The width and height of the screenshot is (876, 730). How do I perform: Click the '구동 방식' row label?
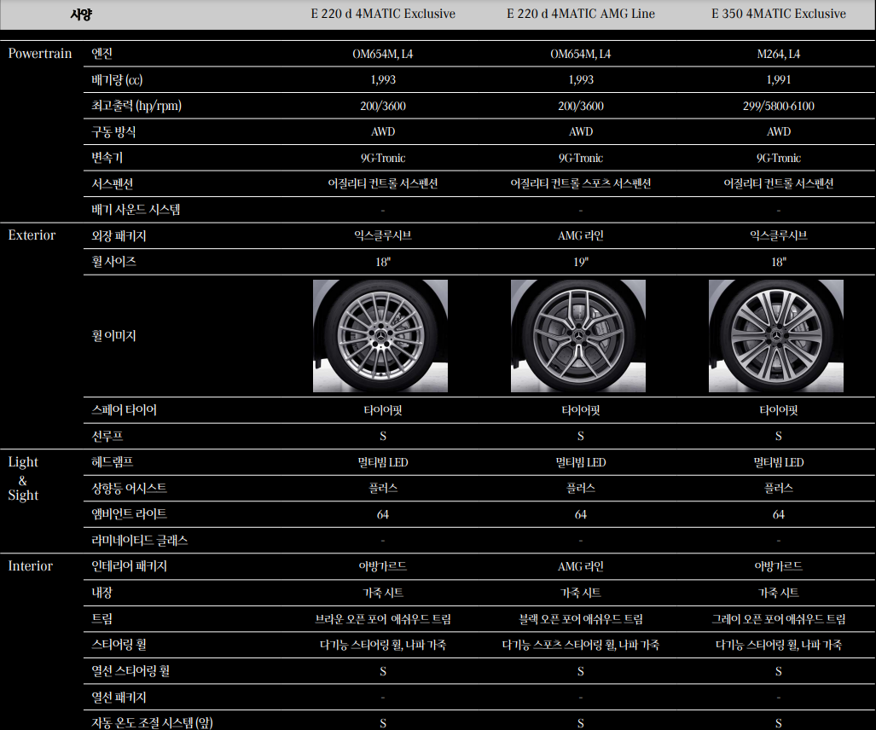point(113,132)
